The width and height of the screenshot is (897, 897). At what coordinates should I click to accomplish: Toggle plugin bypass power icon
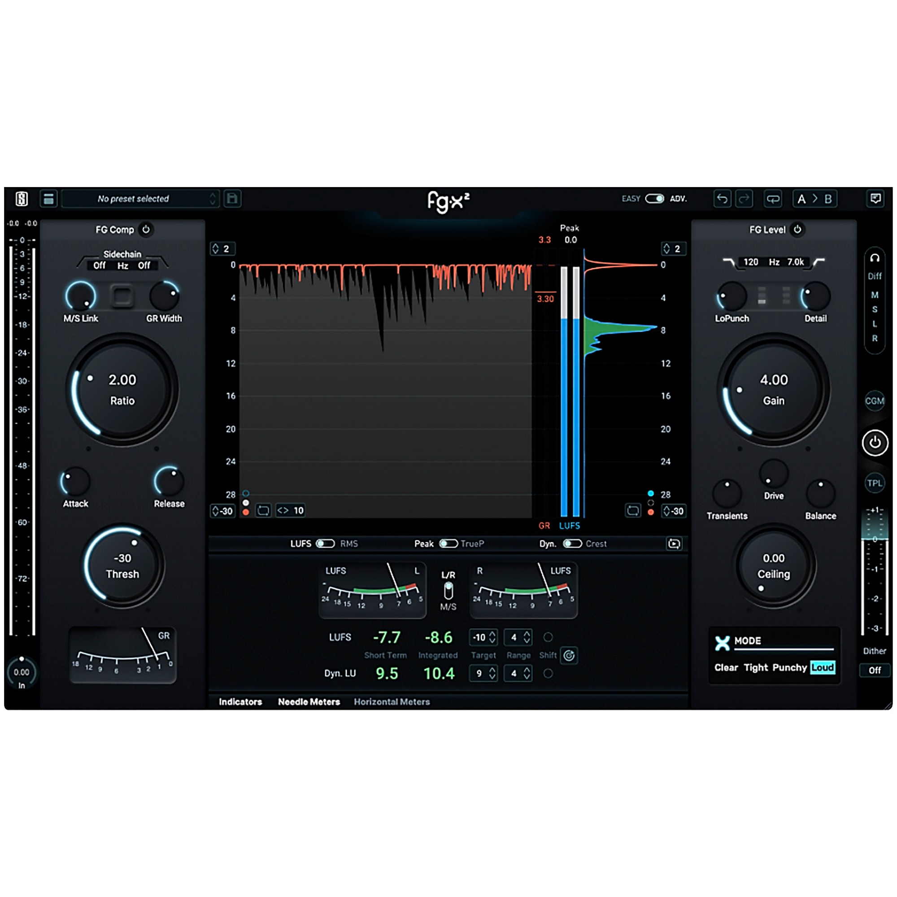(875, 443)
